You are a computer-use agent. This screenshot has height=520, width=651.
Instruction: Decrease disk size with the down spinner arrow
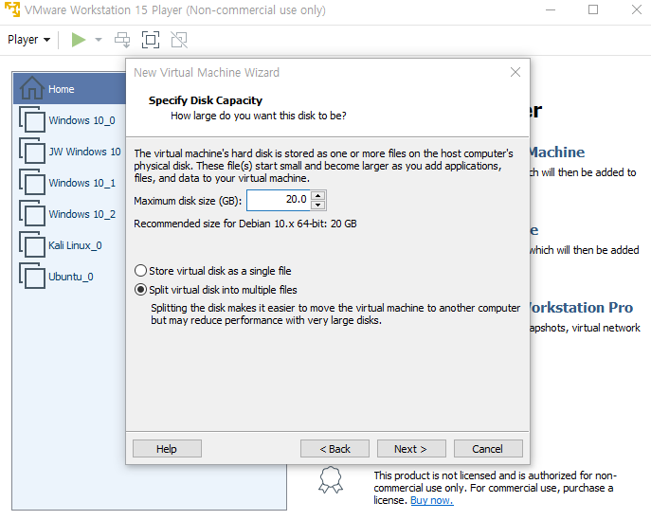tap(318, 205)
